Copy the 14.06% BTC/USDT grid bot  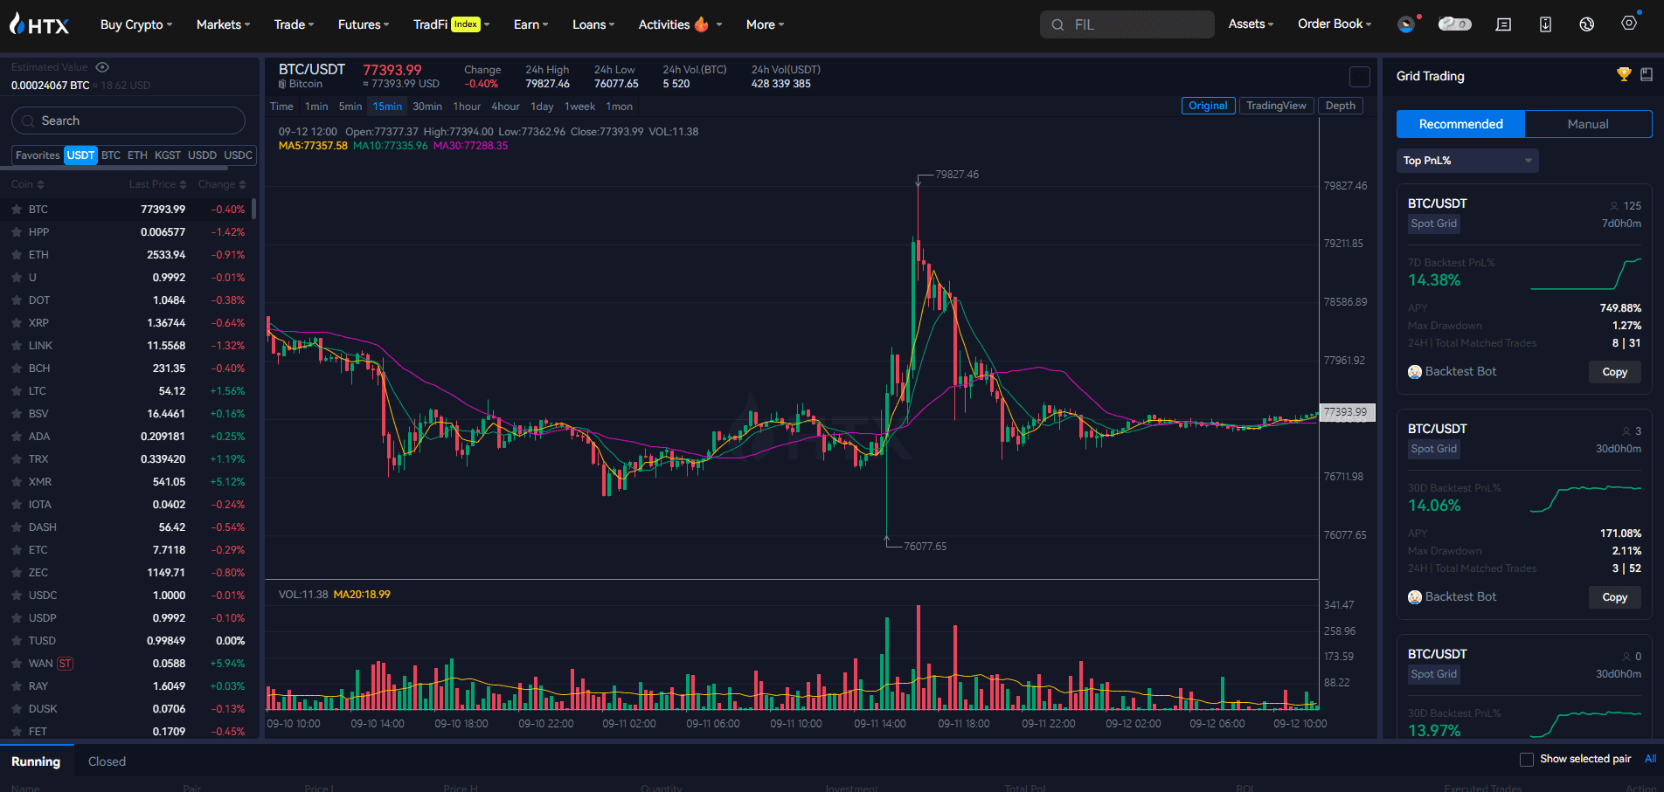coord(1614,597)
